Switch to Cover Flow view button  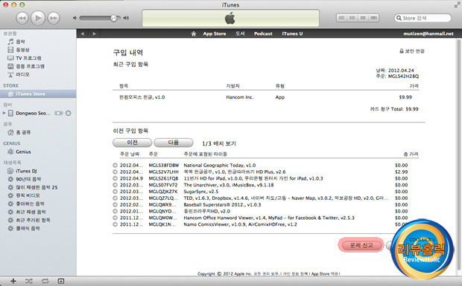click(x=373, y=18)
